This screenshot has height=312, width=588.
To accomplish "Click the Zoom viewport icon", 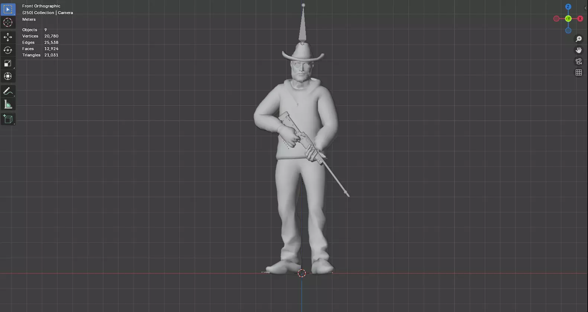I will [x=579, y=39].
